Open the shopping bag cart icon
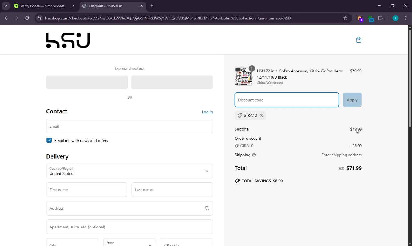 point(358,40)
